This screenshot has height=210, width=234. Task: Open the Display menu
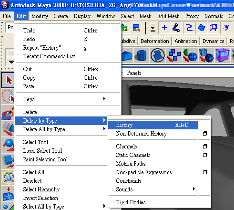pos(82,16)
